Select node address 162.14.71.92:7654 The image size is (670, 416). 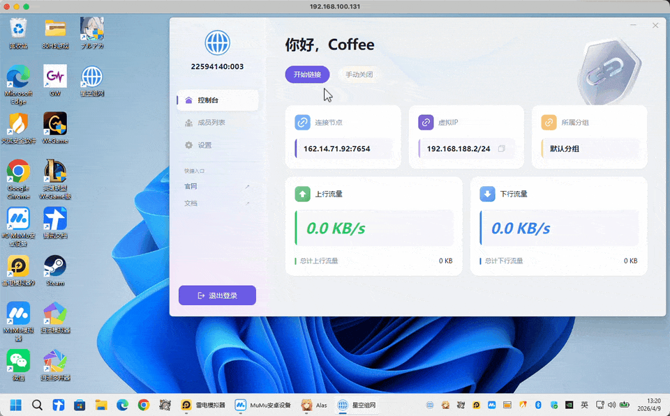pyautogui.click(x=336, y=149)
